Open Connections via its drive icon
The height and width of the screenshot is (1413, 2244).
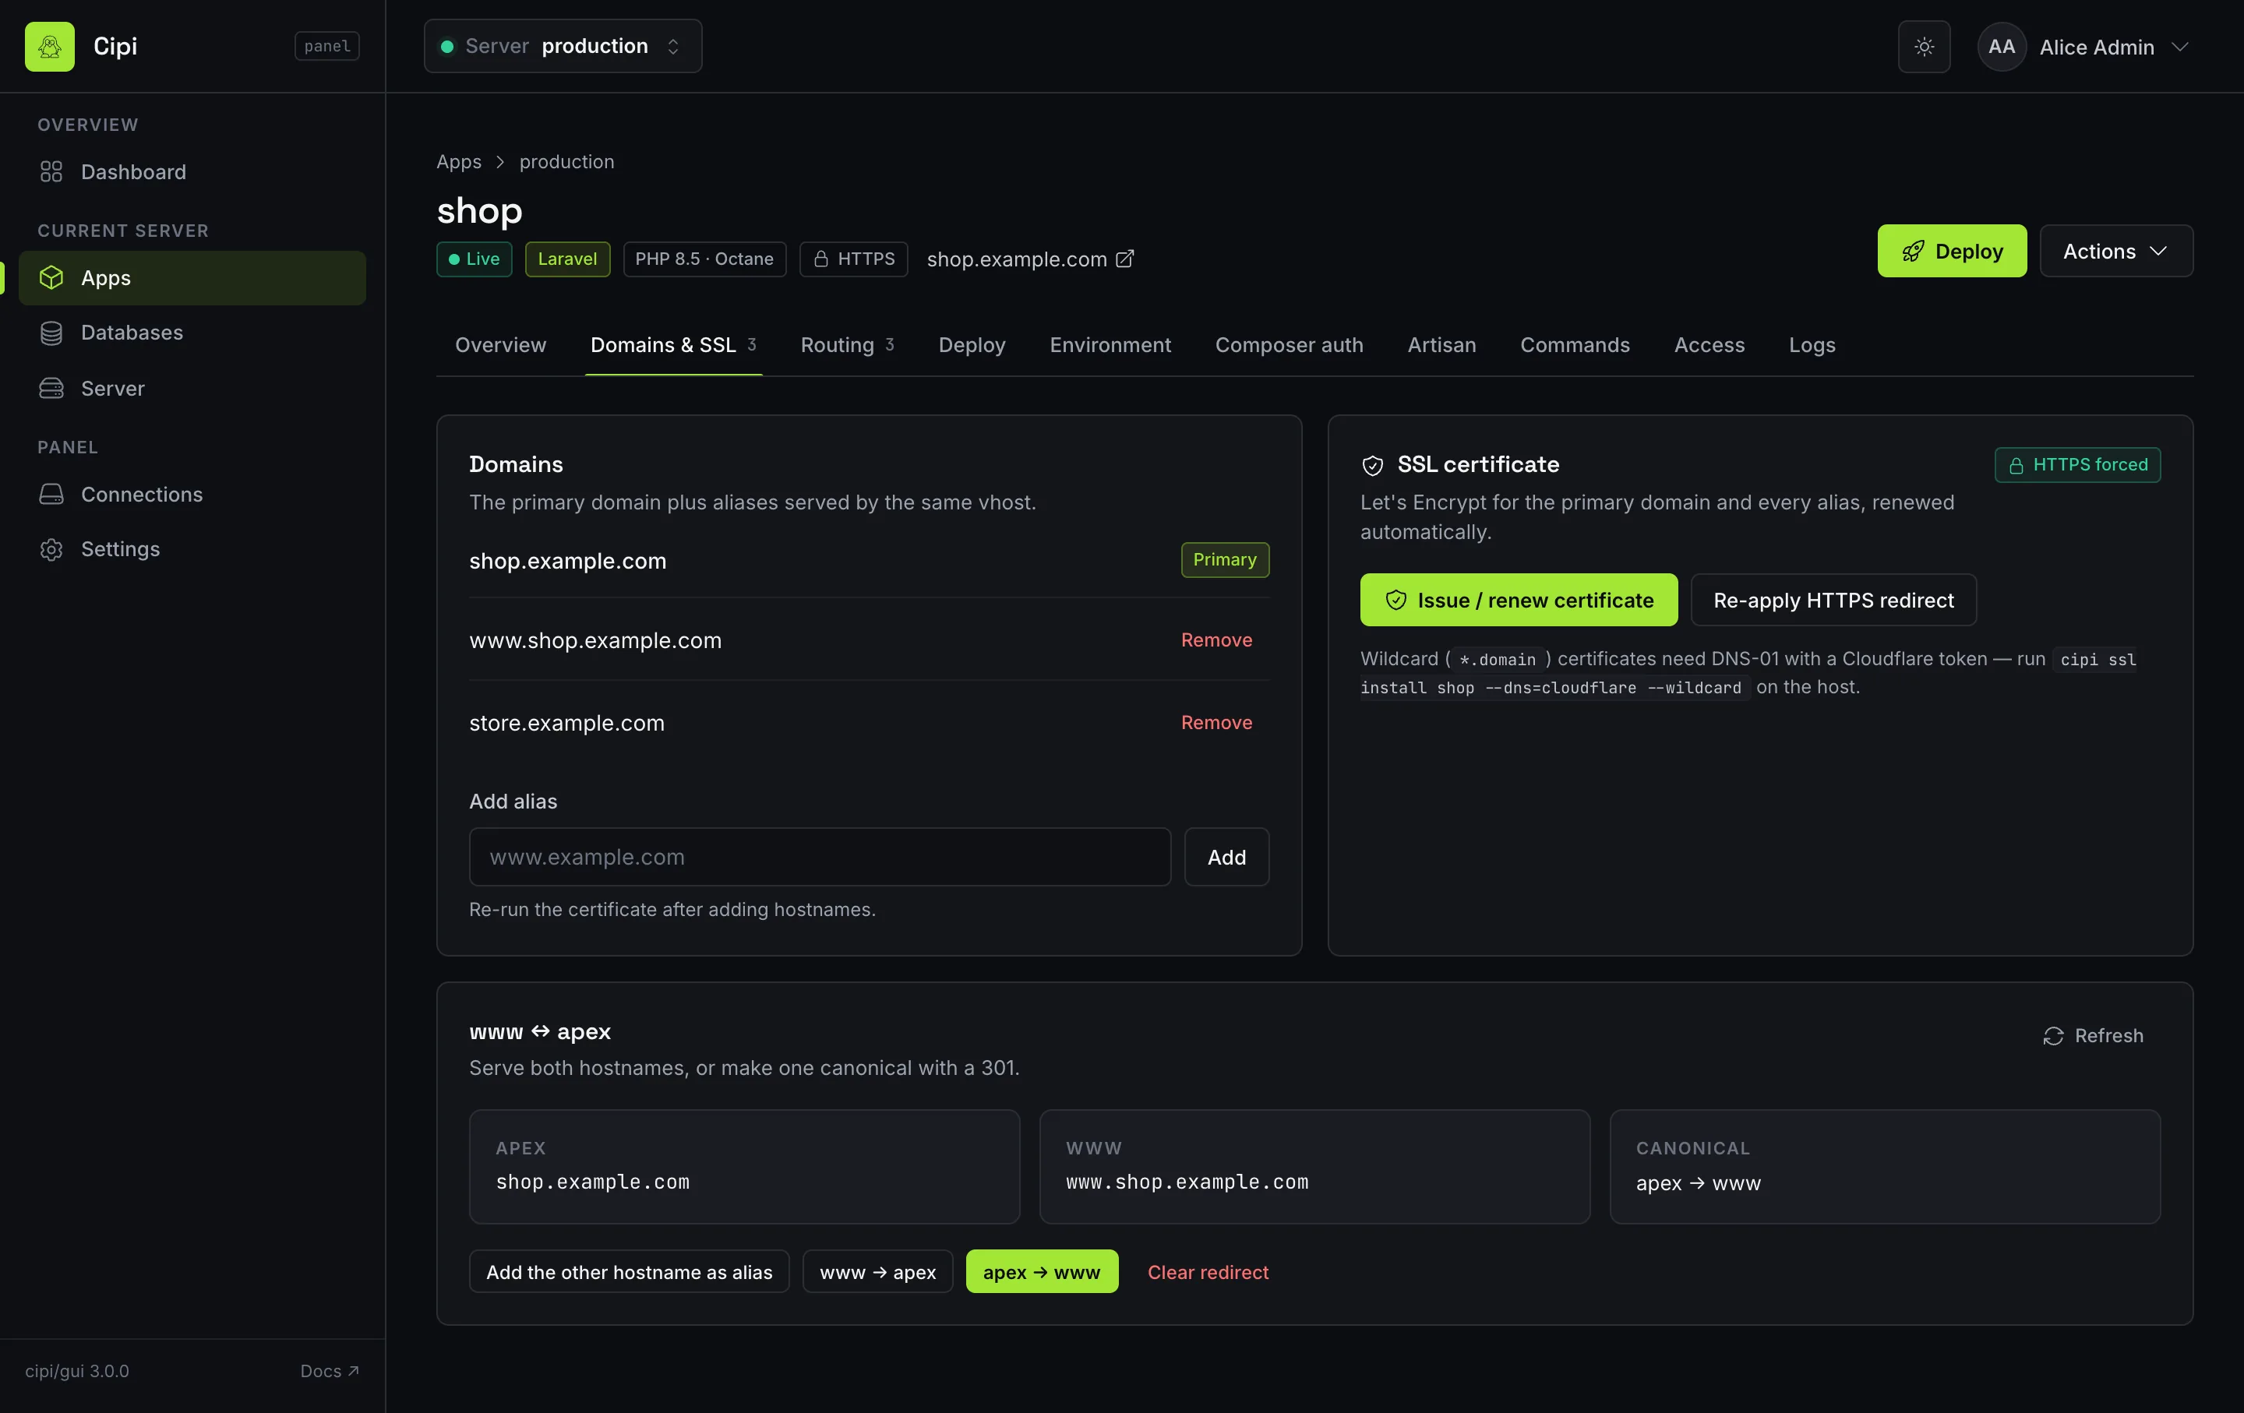[51, 494]
